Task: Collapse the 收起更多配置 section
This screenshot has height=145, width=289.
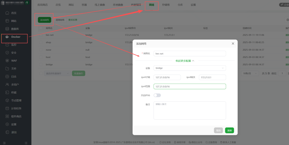Action: [x=185, y=61]
